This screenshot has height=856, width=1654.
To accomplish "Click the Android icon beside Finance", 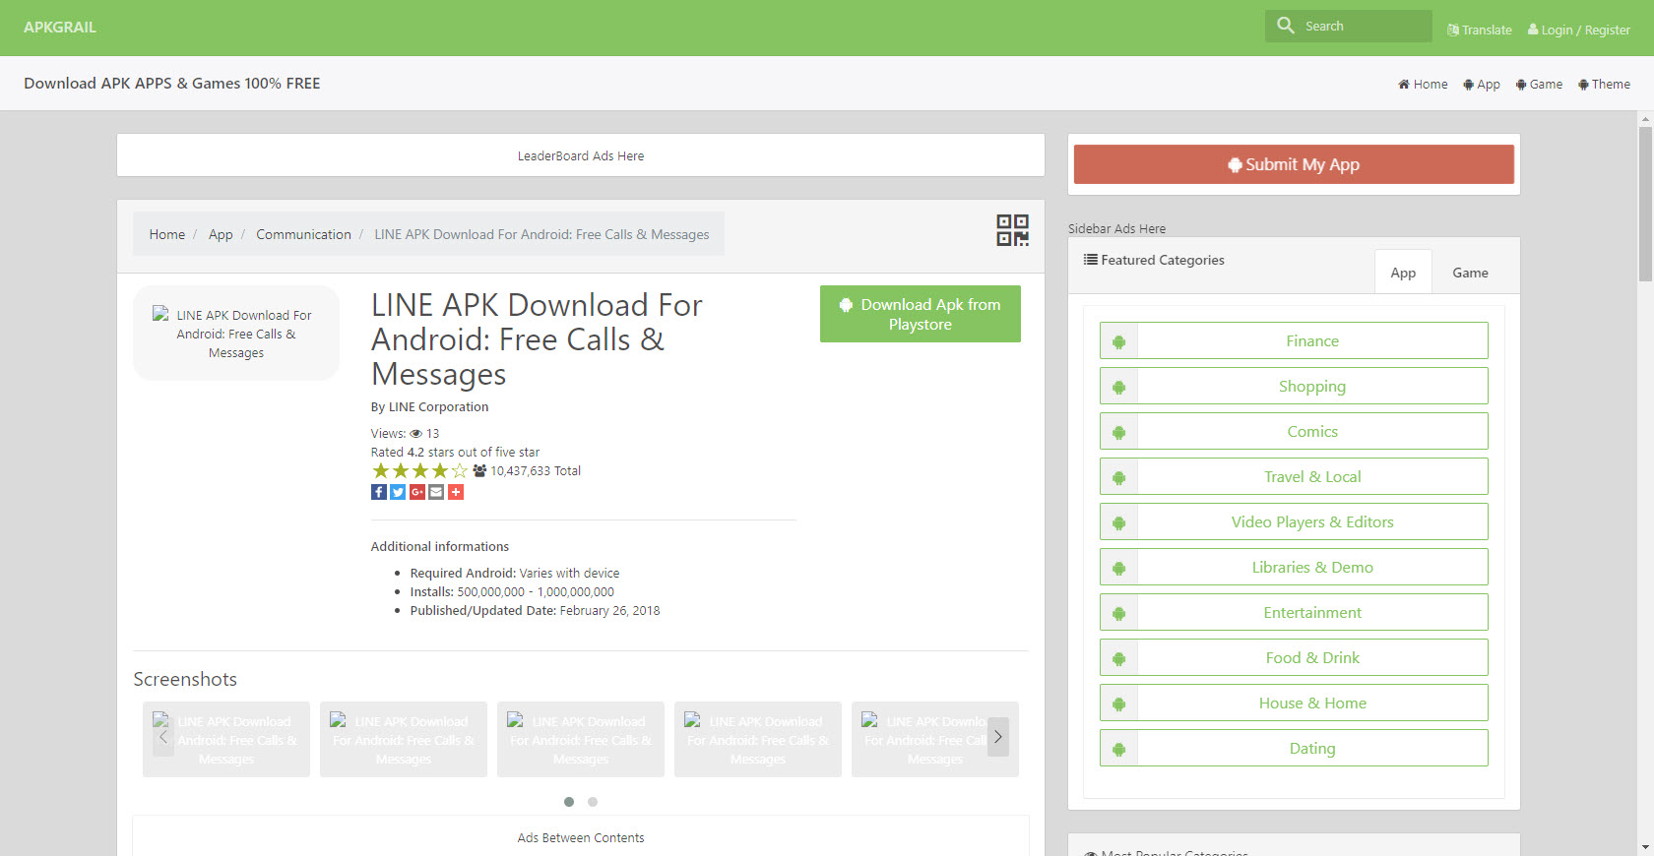I will [x=1119, y=341].
